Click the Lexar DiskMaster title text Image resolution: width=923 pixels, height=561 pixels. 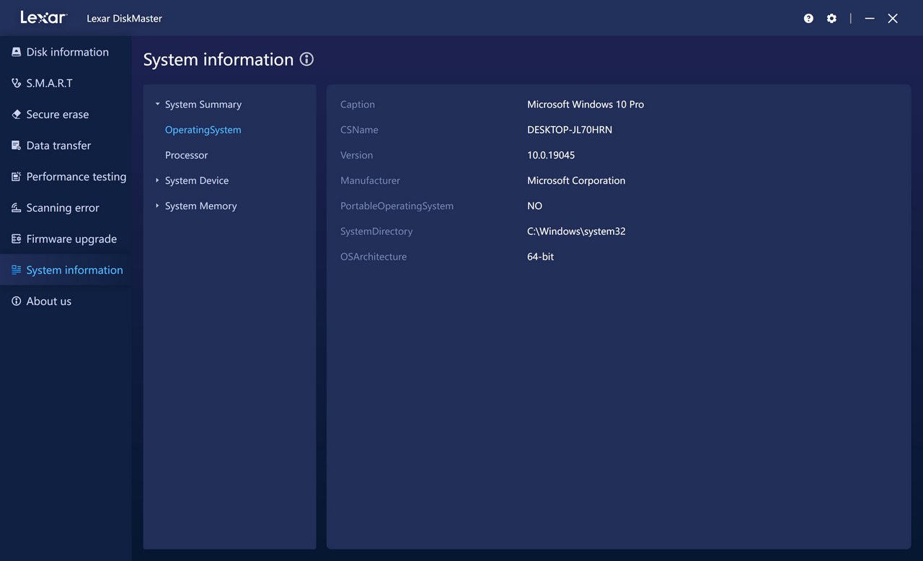124,19
